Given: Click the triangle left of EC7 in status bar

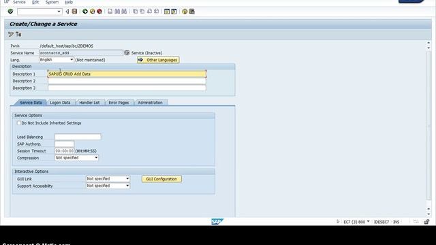Looking at the screenshot, I should 338,222.
